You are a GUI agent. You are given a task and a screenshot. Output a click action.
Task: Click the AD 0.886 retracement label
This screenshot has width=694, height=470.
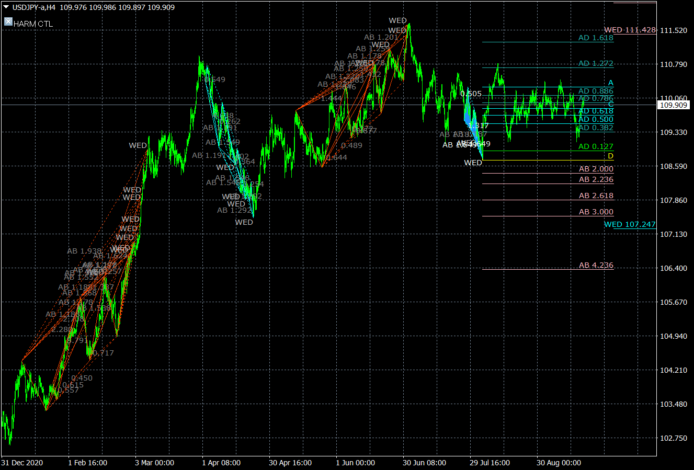pyautogui.click(x=596, y=91)
